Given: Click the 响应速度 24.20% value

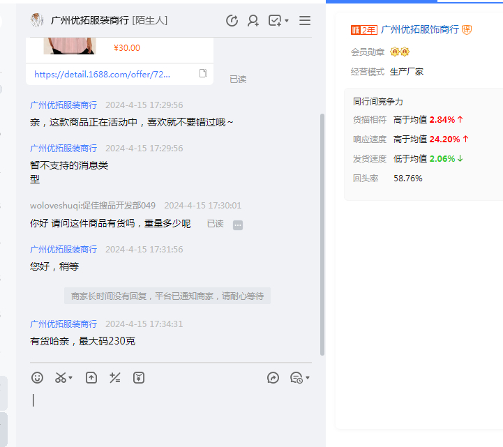Looking at the screenshot, I should coord(444,139).
